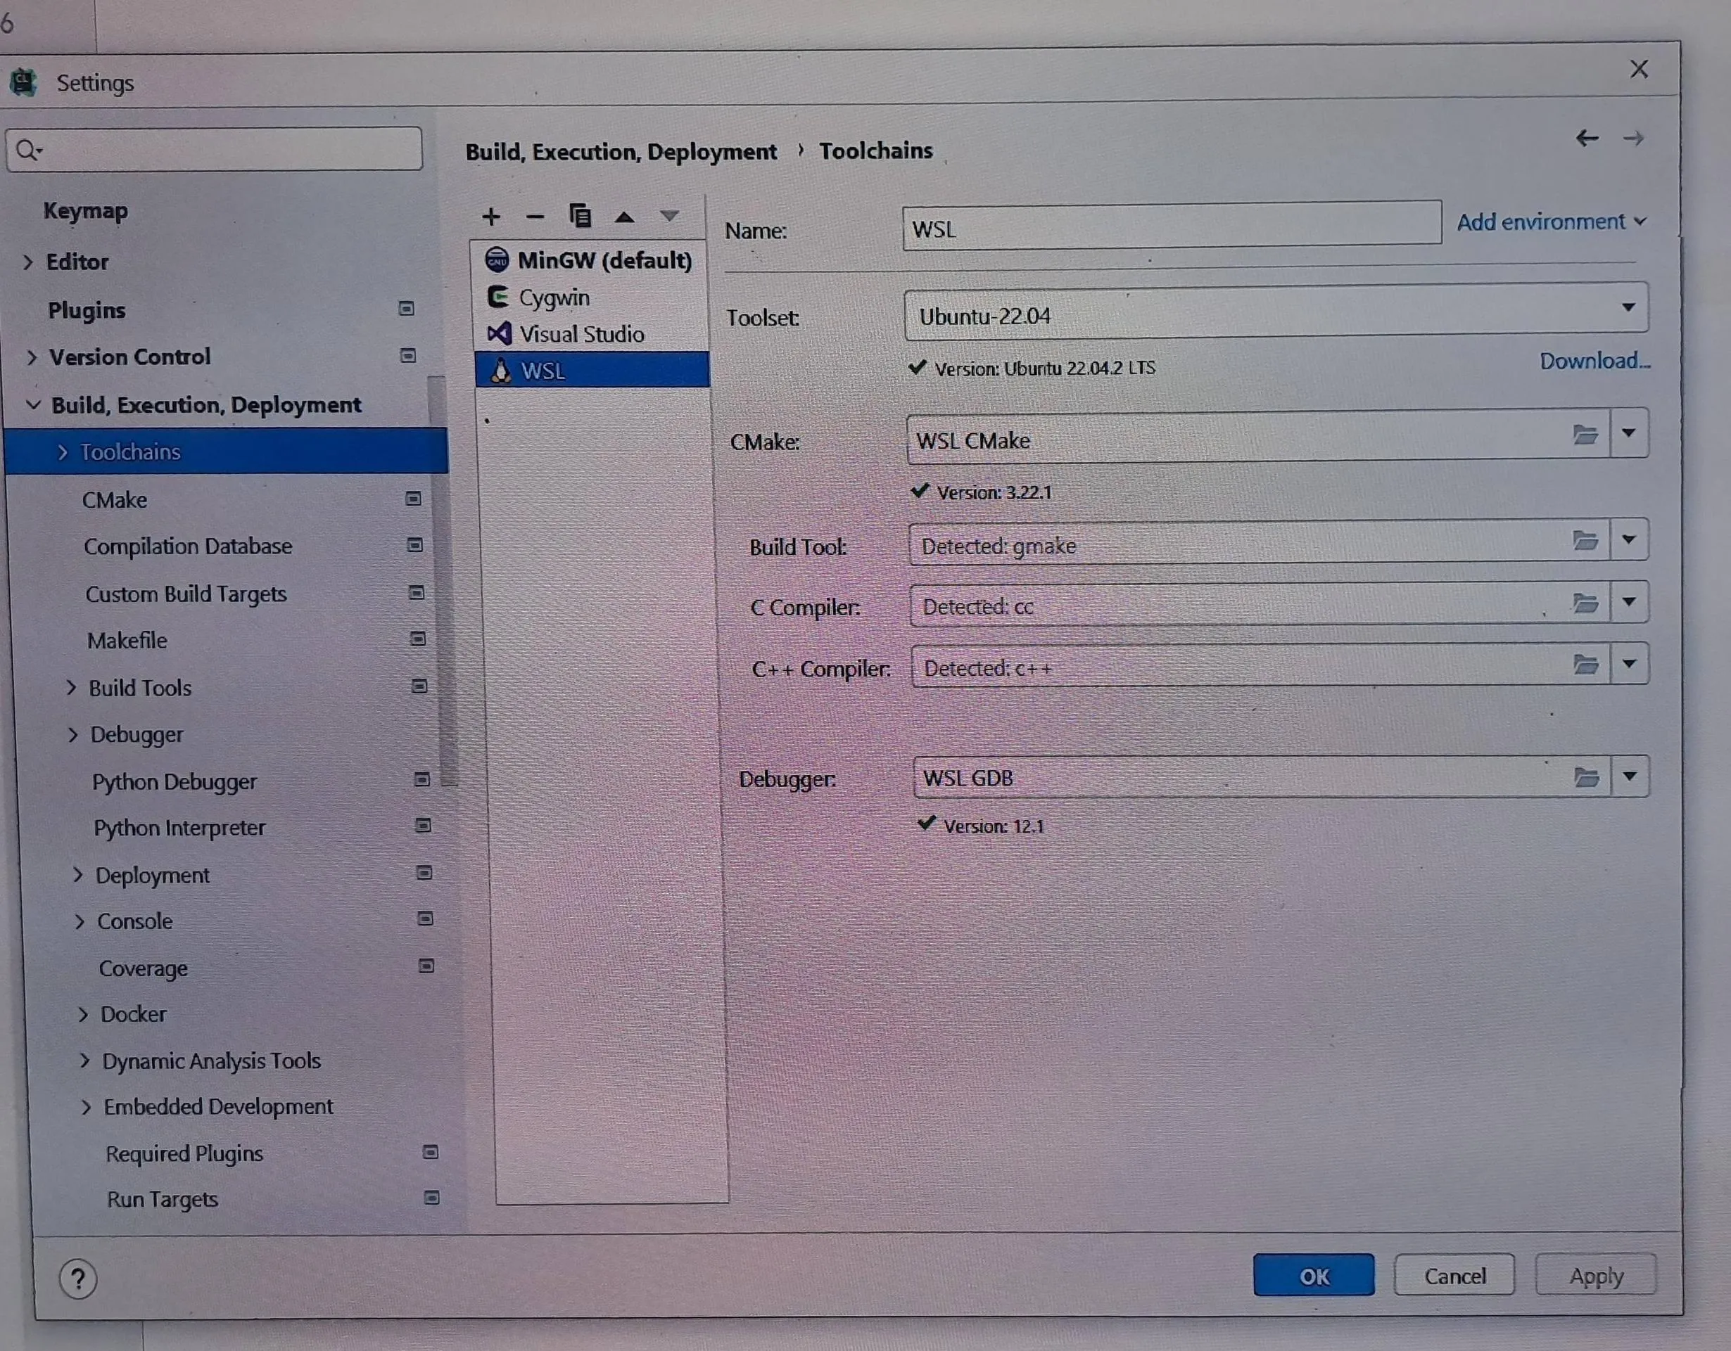Navigate back with left arrow icon
The width and height of the screenshot is (1731, 1351).
tap(1587, 139)
